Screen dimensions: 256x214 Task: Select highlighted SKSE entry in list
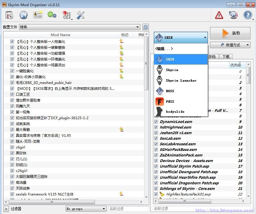tap(181, 59)
